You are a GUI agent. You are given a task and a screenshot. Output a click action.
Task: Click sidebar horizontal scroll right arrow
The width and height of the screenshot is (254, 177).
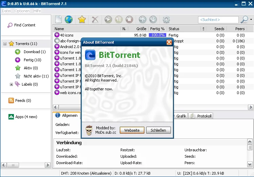tap(47, 165)
